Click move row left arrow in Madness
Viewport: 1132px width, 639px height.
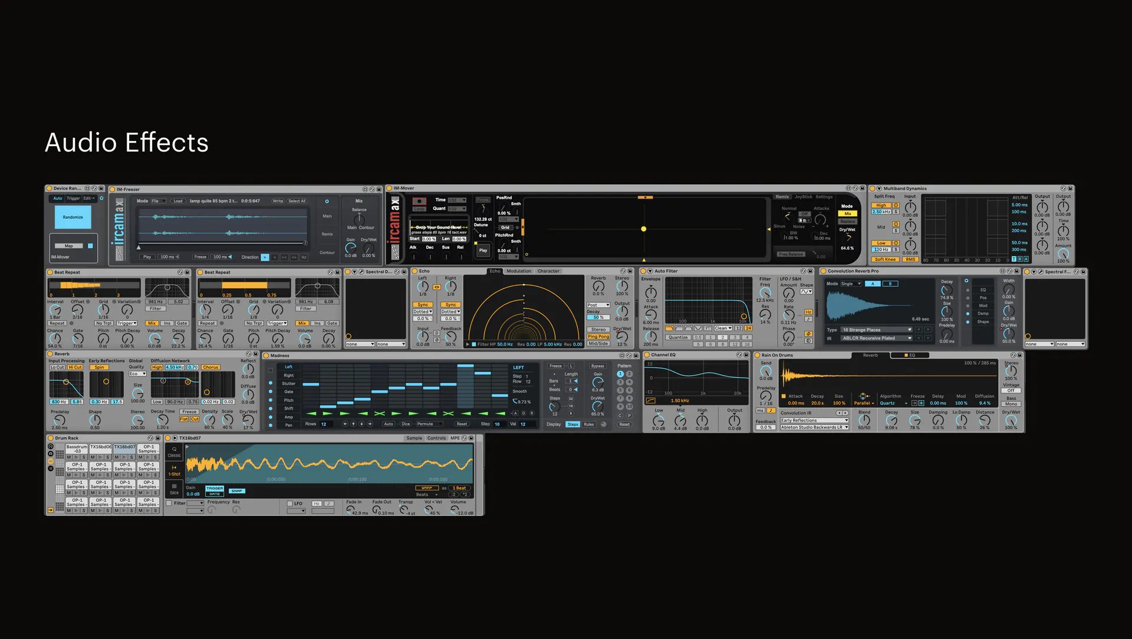pyautogui.click(x=345, y=424)
